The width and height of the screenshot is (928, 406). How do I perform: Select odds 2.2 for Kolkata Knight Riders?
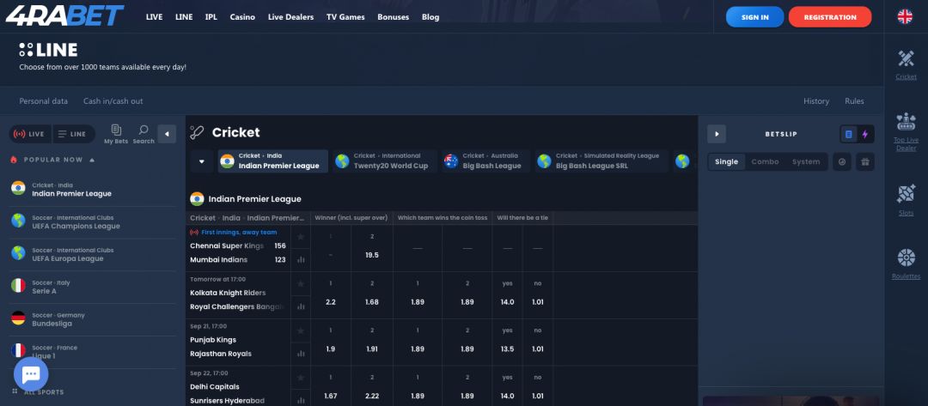[x=331, y=302]
